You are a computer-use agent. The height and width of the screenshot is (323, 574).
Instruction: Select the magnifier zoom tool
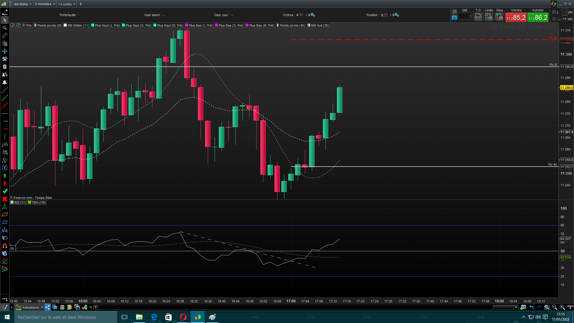[5, 28]
